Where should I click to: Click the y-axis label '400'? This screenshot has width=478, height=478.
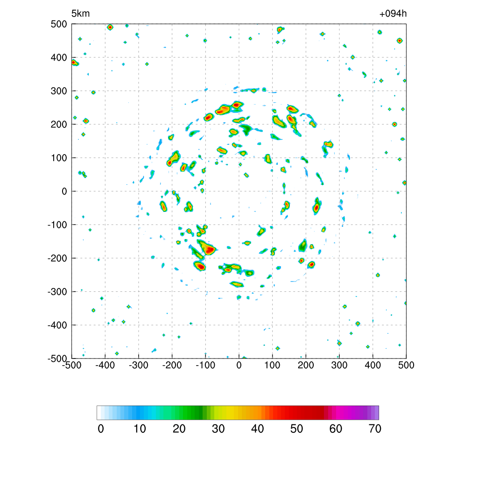(59, 57)
